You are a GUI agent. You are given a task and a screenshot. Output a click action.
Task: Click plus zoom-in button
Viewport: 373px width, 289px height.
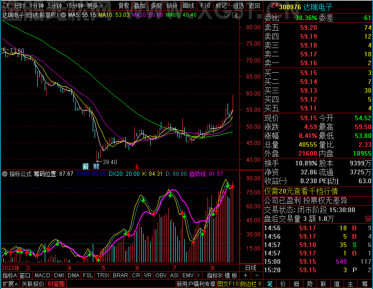[246, 275]
